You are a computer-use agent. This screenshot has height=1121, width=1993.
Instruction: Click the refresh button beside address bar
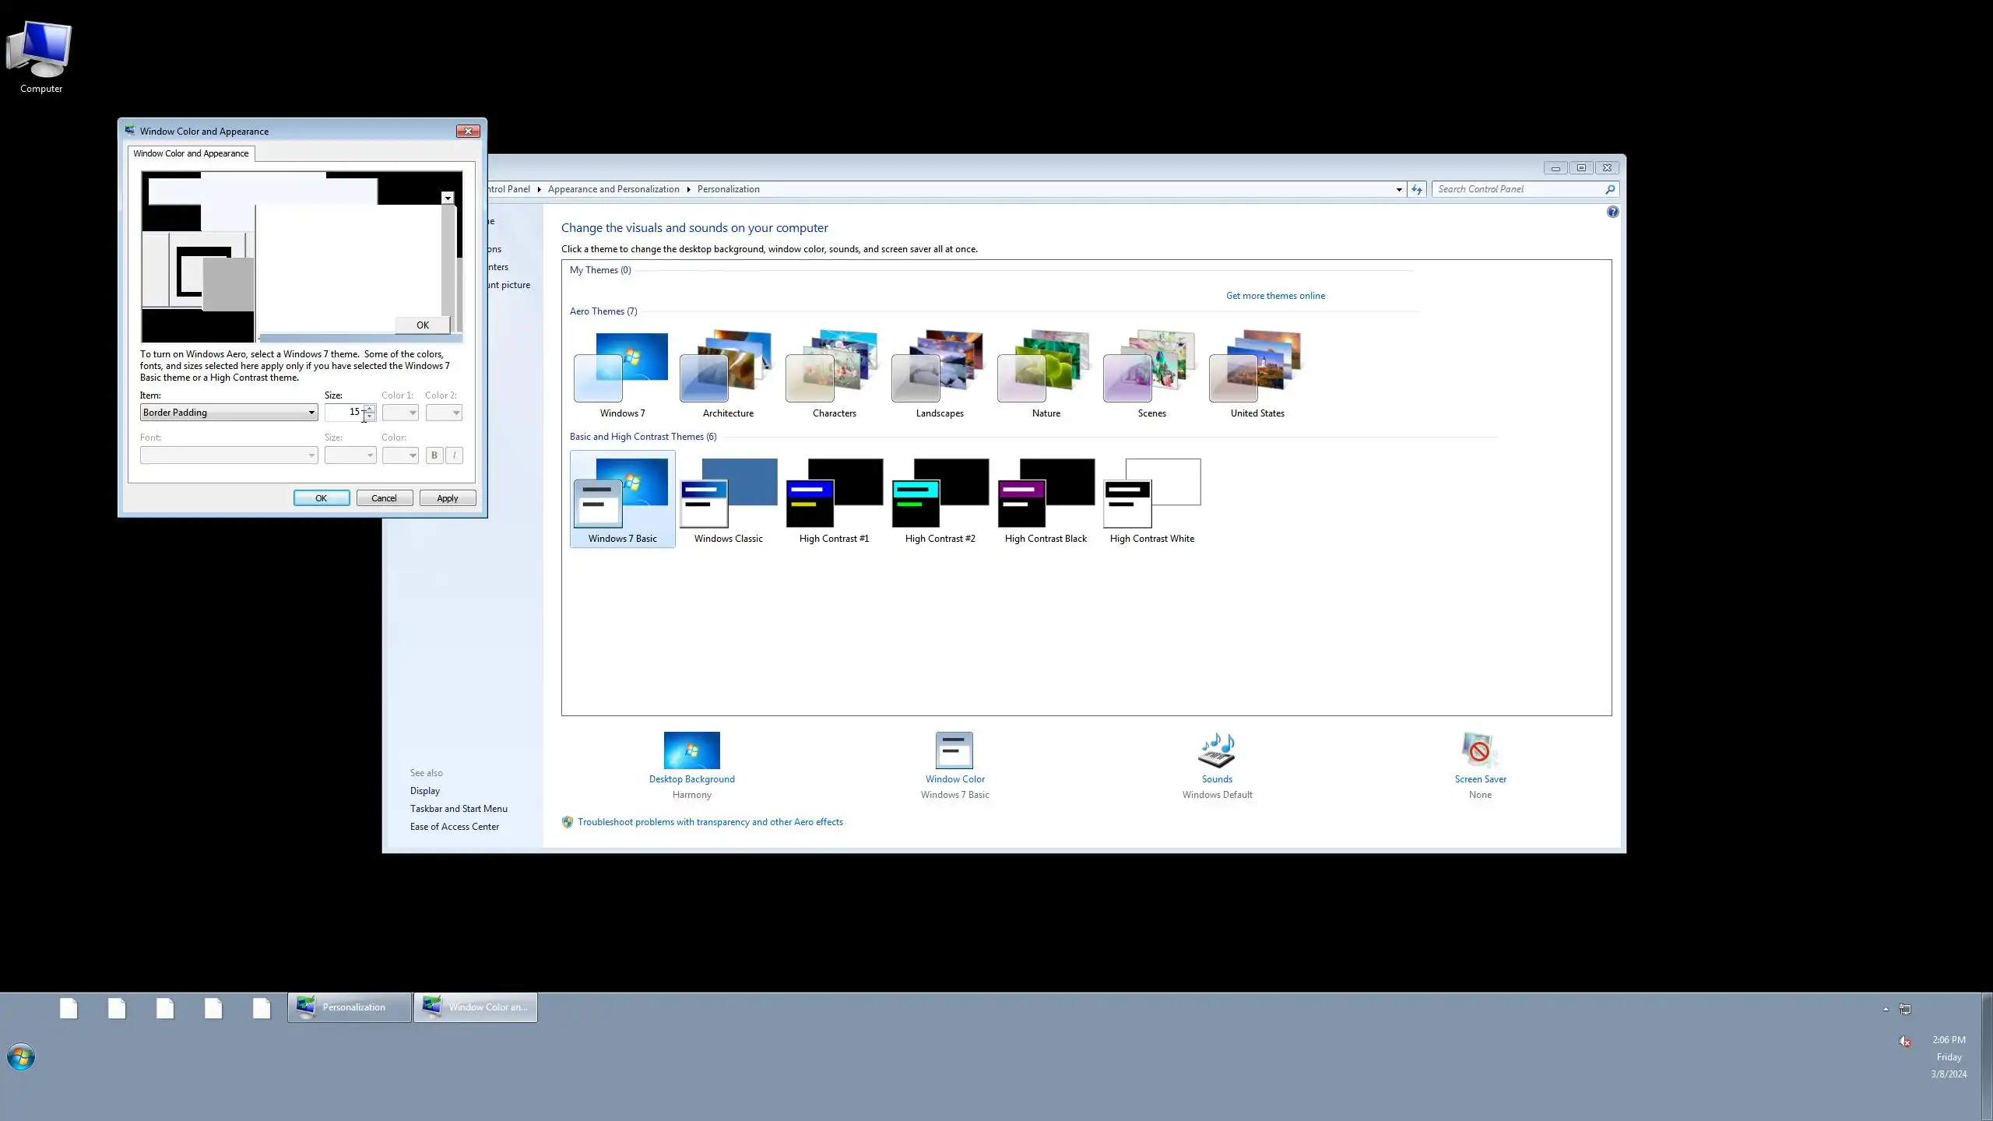click(x=1416, y=189)
